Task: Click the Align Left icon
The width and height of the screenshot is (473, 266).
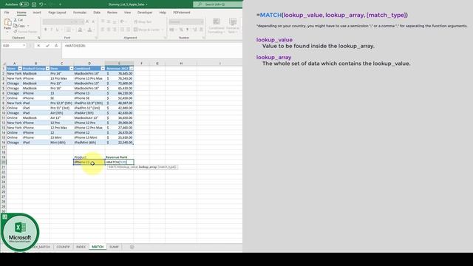Action: coord(103,30)
